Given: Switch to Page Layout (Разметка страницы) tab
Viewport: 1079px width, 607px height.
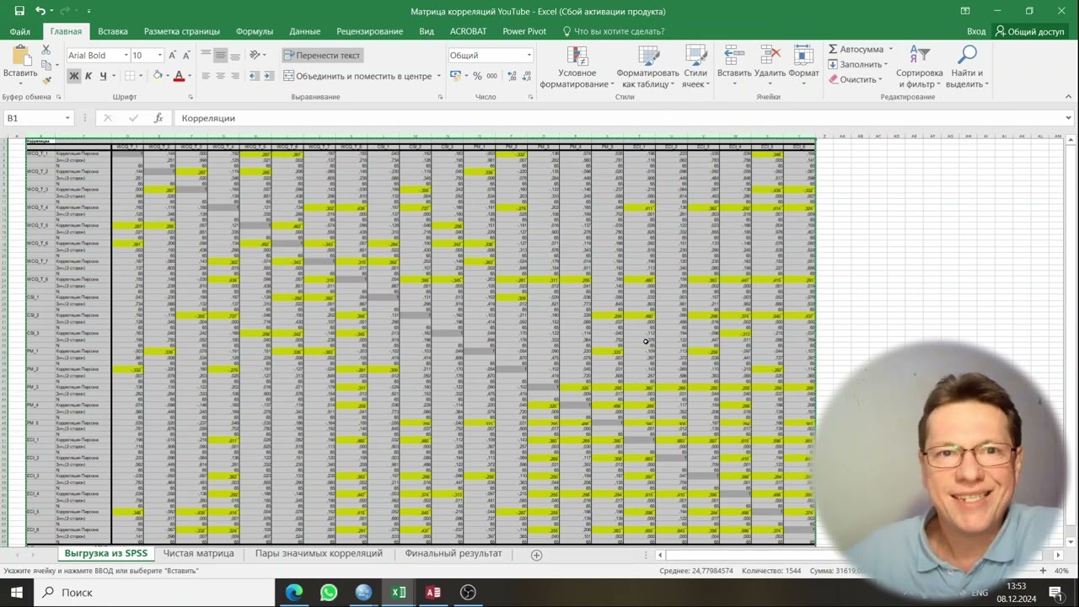Looking at the screenshot, I should 182,31.
